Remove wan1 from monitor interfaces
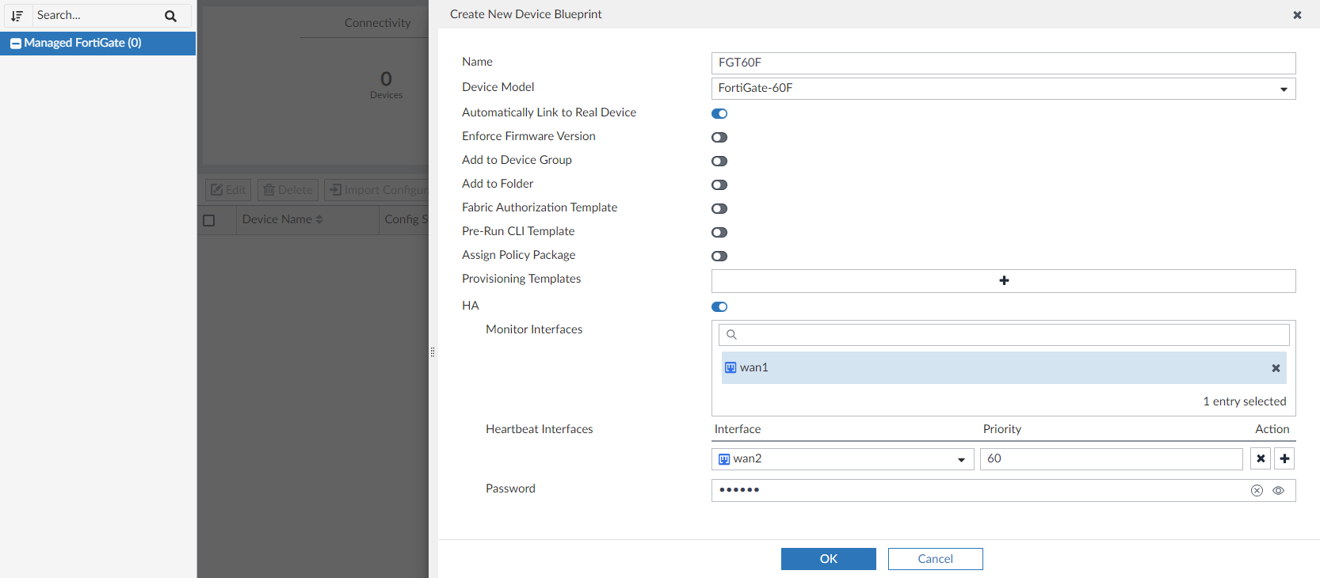This screenshot has width=1320, height=578. (x=1276, y=368)
